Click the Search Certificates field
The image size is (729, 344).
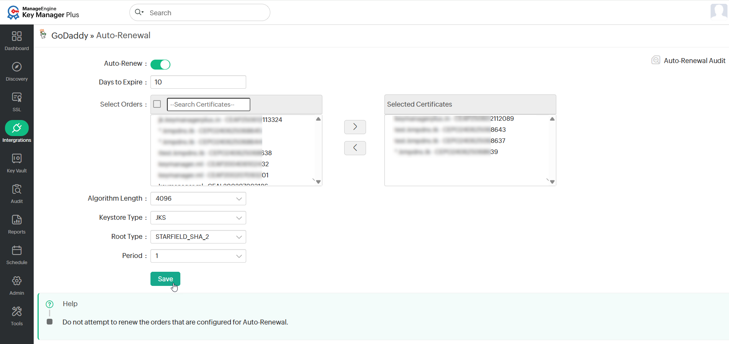(x=209, y=104)
